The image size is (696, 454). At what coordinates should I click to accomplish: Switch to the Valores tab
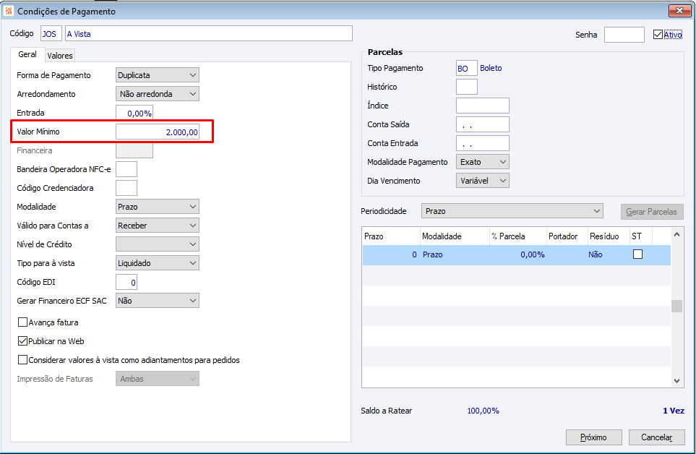point(60,56)
